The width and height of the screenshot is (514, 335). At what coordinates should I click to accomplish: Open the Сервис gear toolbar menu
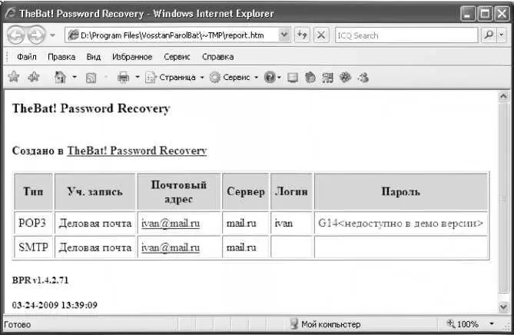tap(234, 78)
